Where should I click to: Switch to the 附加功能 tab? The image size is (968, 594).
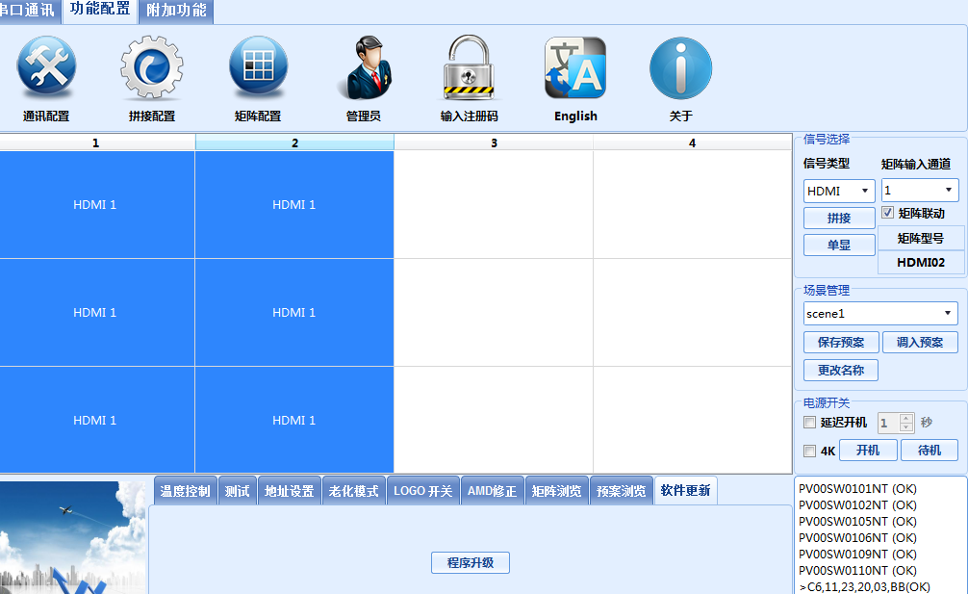point(176,11)
